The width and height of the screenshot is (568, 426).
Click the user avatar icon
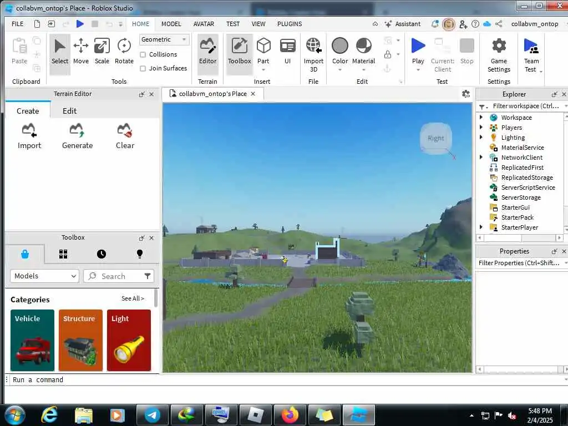click(x=448, y=24)
